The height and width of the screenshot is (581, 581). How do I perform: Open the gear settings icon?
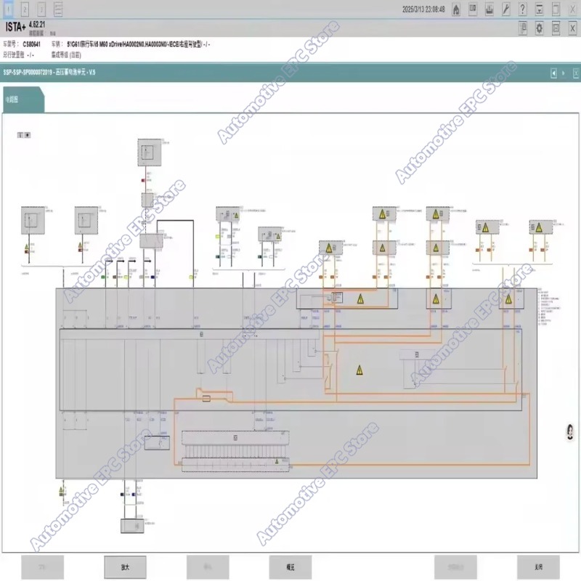(x=539, y=28)
